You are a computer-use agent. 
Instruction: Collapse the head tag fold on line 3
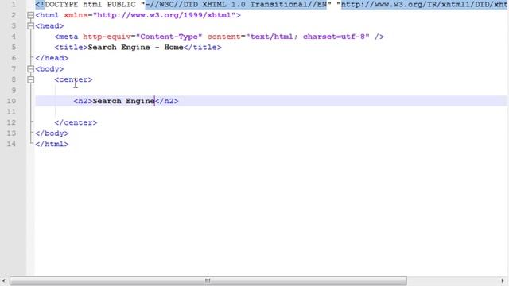tap(30, 26)
